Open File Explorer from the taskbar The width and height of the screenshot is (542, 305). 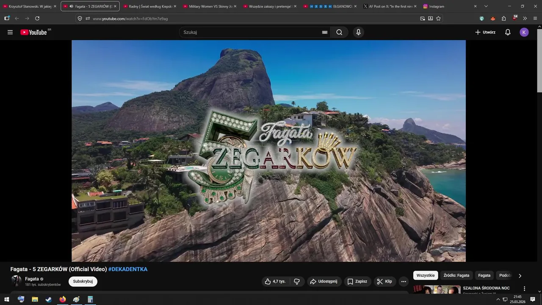click(x=35, y=299)
